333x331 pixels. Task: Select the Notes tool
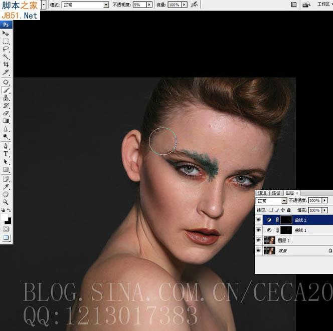pyautogui.click(x=6, y=179)
